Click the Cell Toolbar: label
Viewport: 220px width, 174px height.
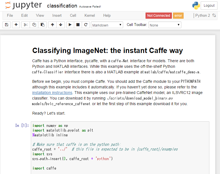(137, 25)
